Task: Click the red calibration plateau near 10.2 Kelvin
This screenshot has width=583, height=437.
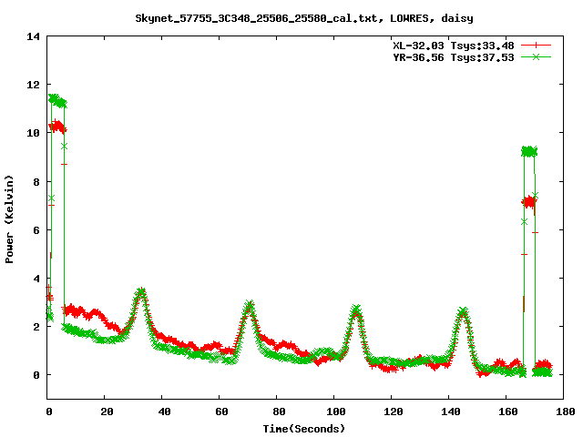Action: 57,127
